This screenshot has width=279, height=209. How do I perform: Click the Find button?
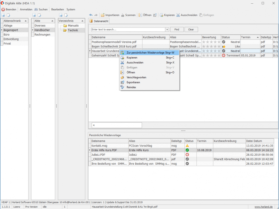177,29
